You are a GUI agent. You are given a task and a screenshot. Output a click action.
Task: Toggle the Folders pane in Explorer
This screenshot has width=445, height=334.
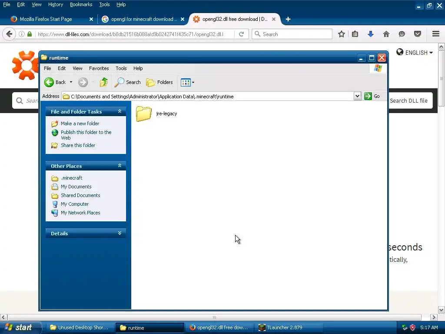[x=159, y=82]
